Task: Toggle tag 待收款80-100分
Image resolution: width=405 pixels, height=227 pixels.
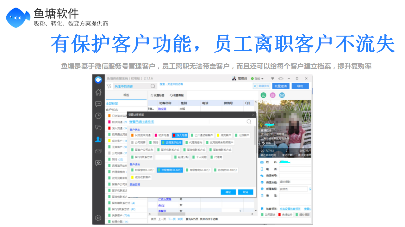Action: tap(226, 170)
